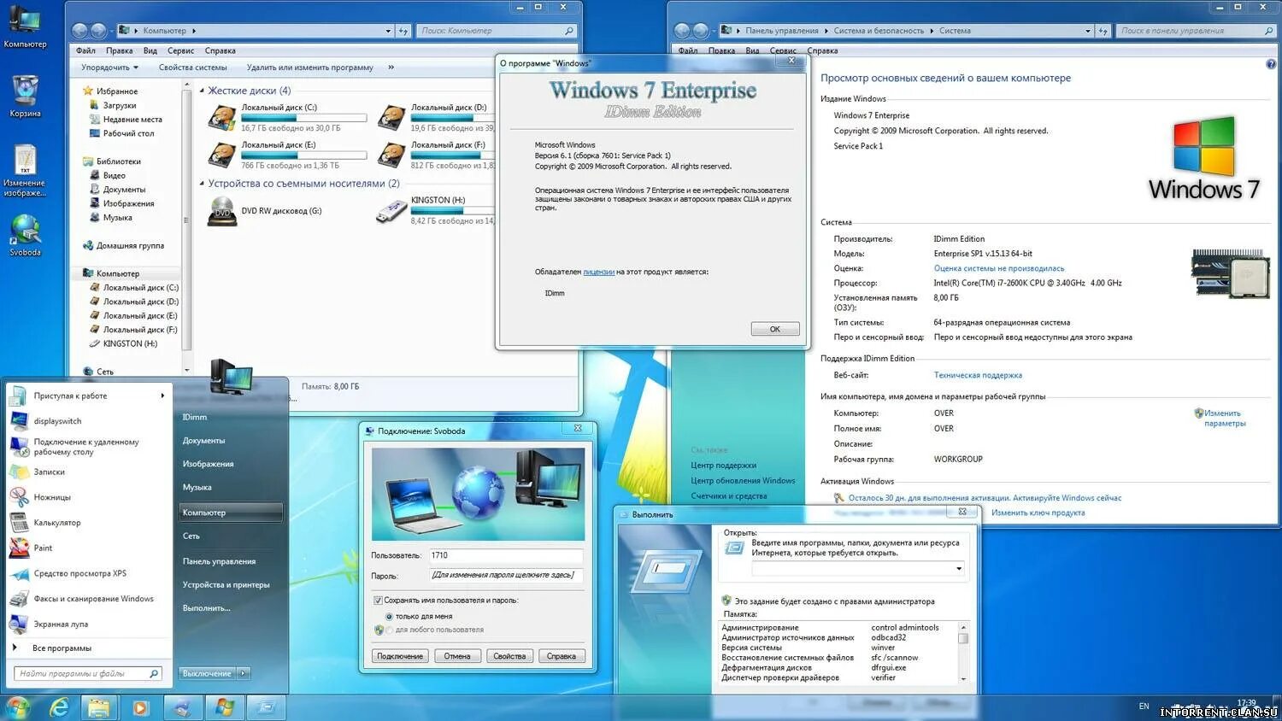This screenshot has height=721, width=1282.
Task: Click Устройства и принтеры in Start menu
Action: 226,585
